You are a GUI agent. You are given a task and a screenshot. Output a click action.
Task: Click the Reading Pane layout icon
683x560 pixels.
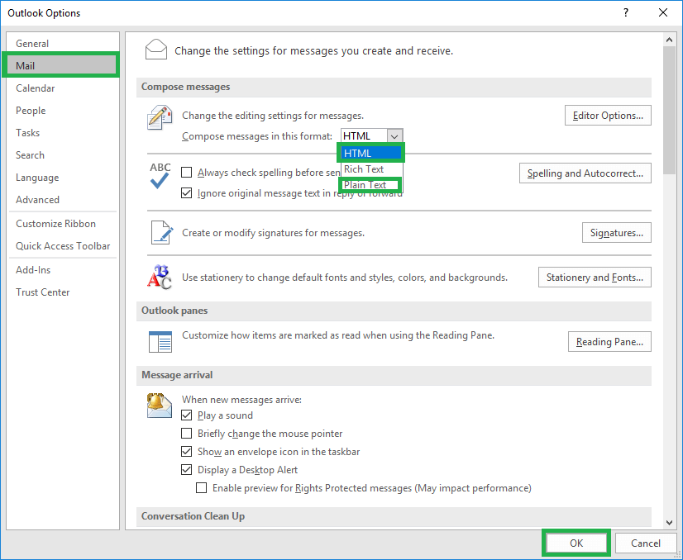160,342
